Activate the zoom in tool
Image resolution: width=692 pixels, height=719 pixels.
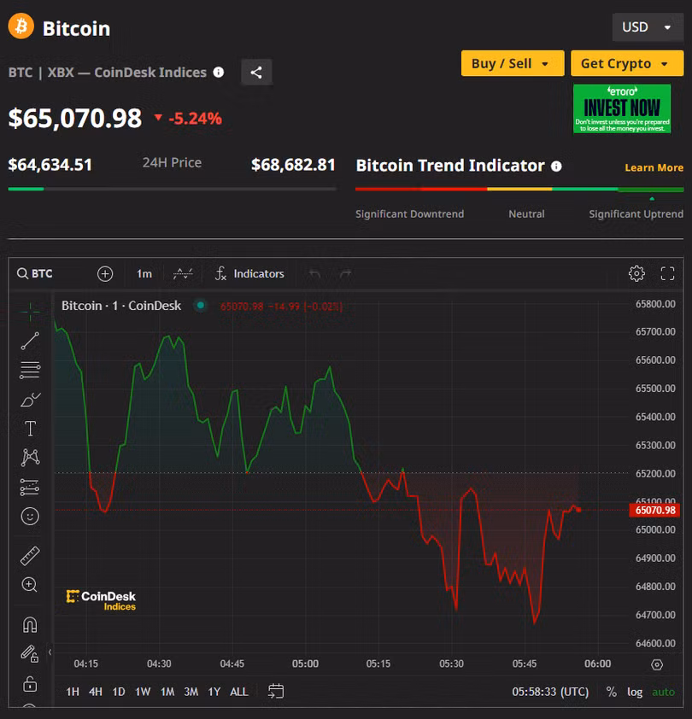point(30,585)
